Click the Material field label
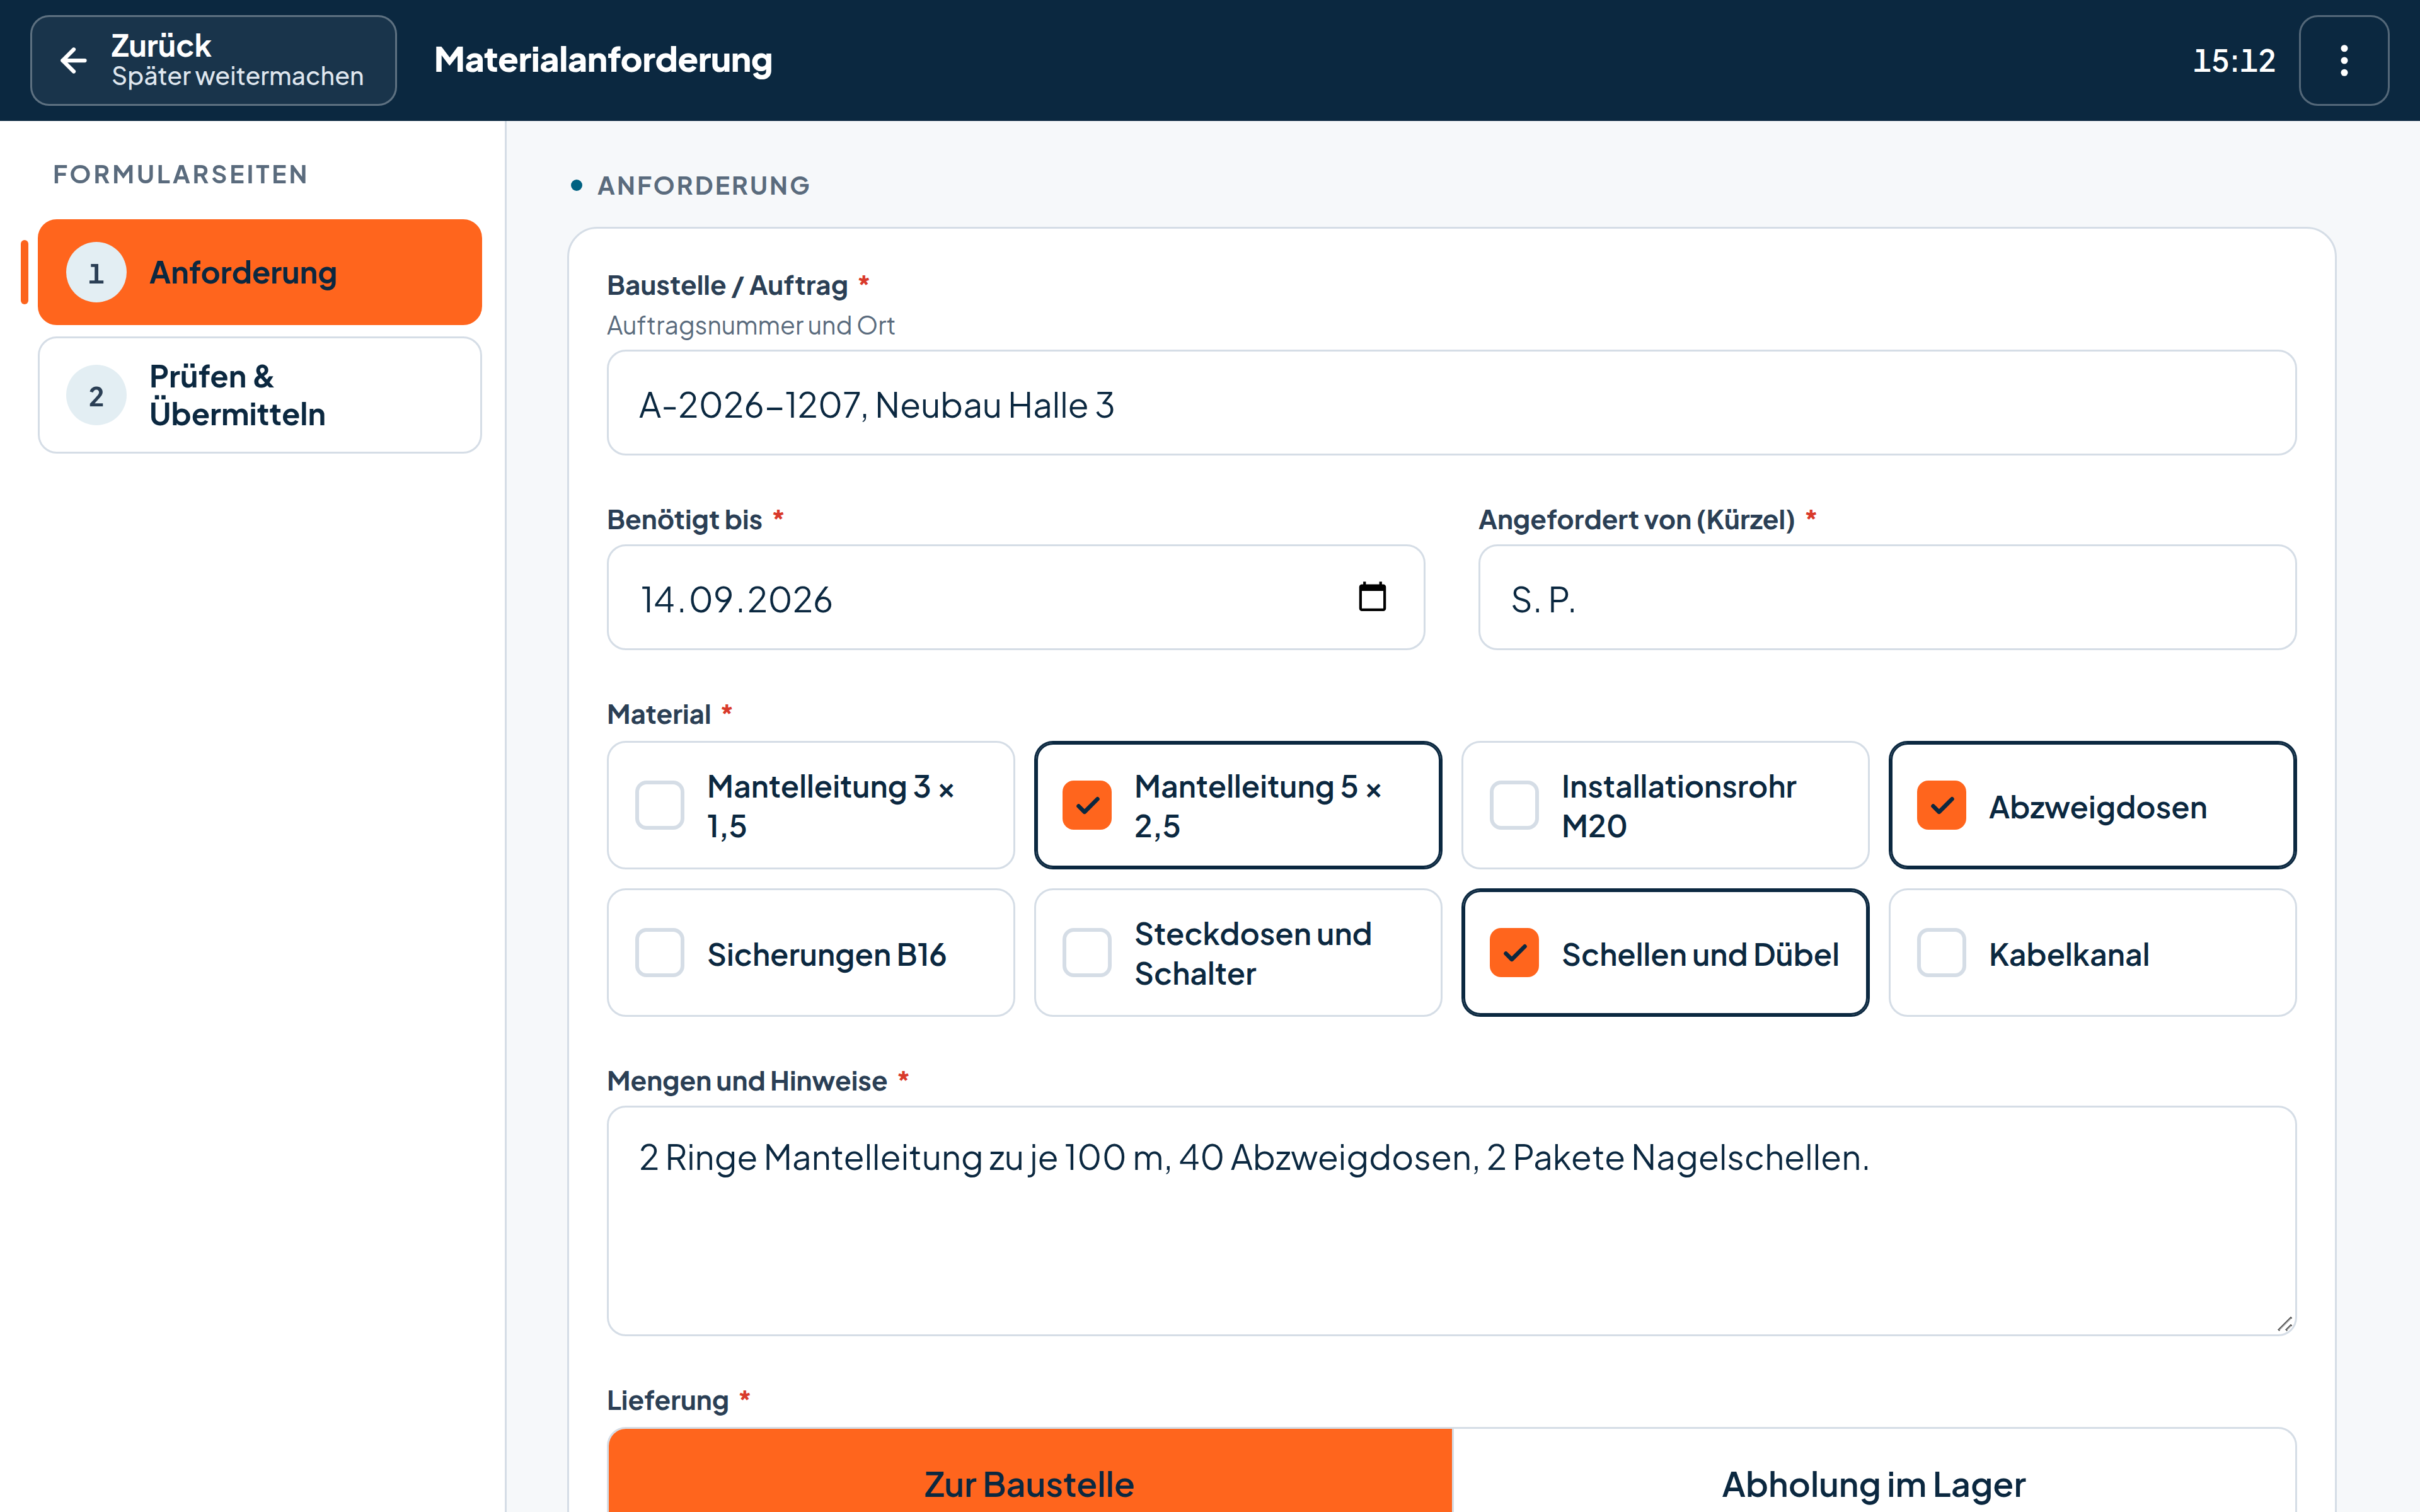This screenshot has height=1512, width=2420. point(659,714)
